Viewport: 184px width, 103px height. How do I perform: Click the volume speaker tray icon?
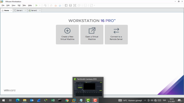tap(152, 100)
